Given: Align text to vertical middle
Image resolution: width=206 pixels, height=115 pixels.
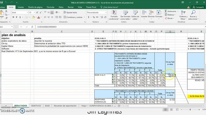Looking at the screenshot, I should click(49, 12).
